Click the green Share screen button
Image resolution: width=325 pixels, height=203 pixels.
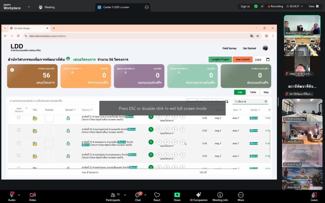pyautogui.click(x=177, y=197)
